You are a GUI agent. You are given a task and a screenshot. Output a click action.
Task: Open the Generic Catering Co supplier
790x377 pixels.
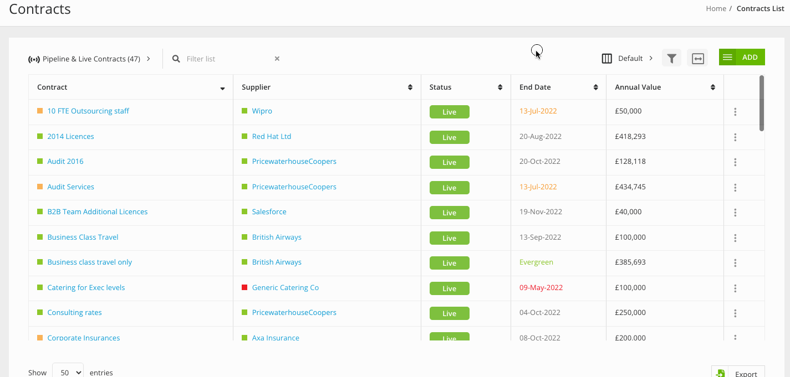[x=286, y=287]
